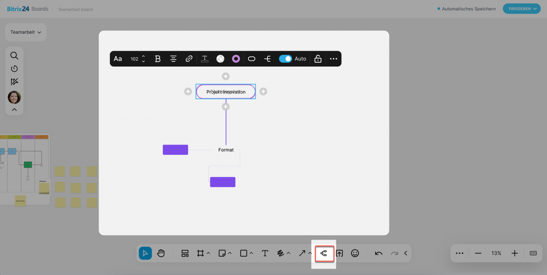Activate the hand pan tool
This screenshot has width=547, height=275.
tap(161, 253)
